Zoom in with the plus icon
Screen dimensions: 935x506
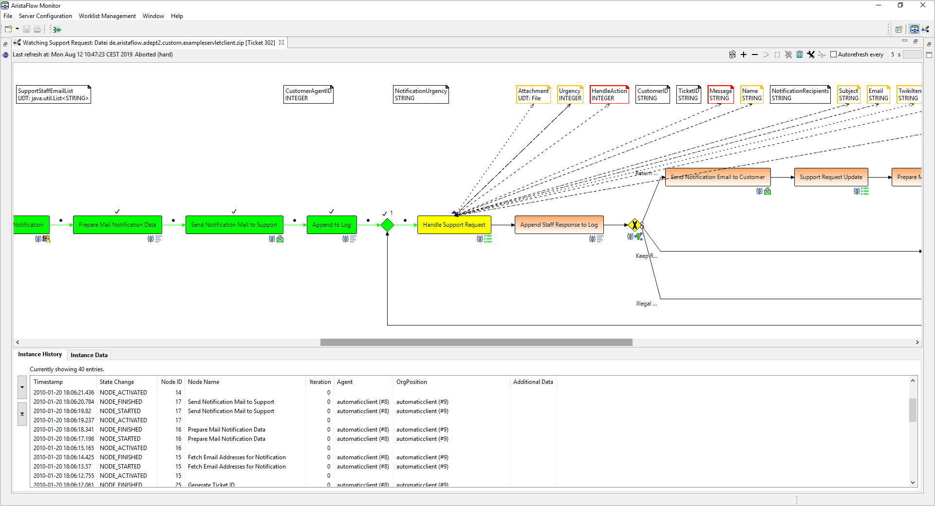point(744,54)
